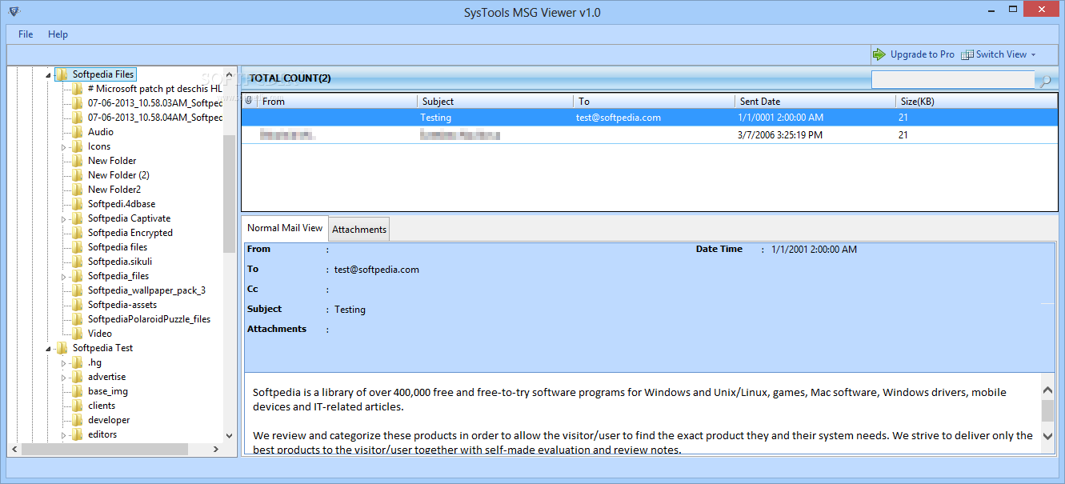This screenshot has height=484, width=1065.
Task: Click the Video folder icon
Action: [77, 334]
